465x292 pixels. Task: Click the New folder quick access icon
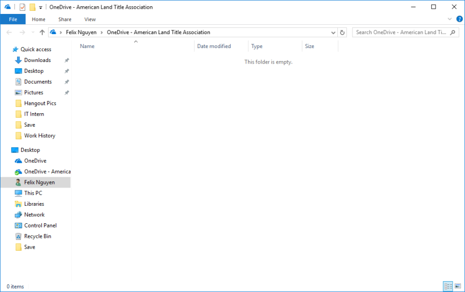[x=33, y=7]
